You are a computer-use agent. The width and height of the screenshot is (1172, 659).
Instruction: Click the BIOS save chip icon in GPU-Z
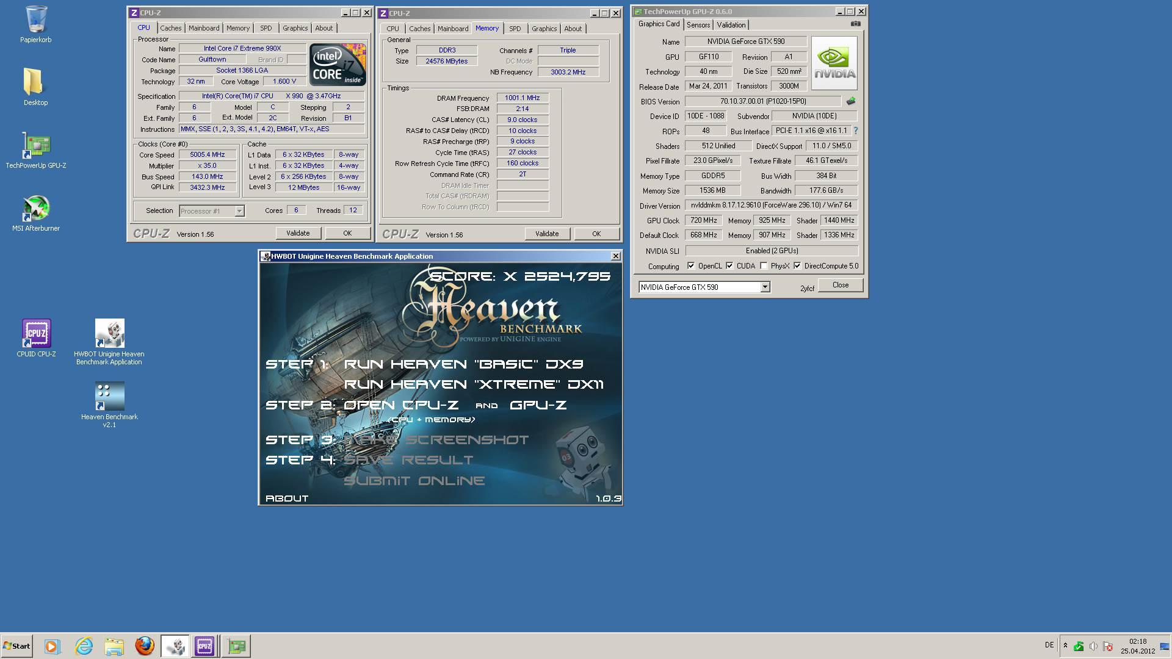coord(851,101)
